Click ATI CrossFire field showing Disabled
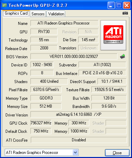The width and height of the screenshot is (132, 158). [79, 140]
